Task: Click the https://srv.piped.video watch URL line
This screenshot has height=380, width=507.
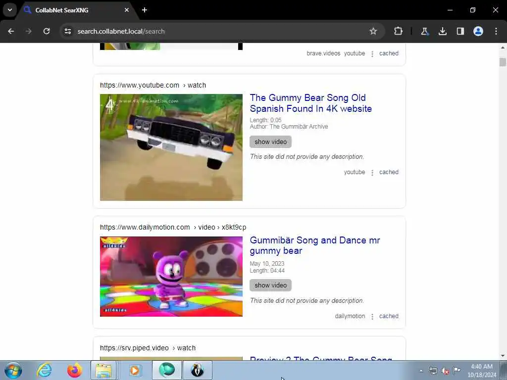Action: tap(148, 348)
